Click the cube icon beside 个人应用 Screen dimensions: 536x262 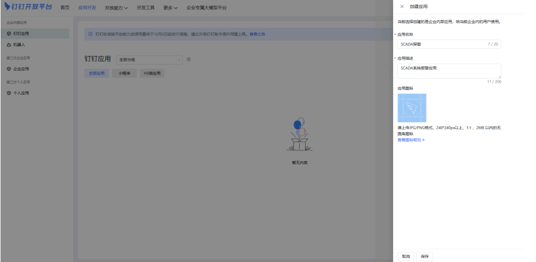coord(9,93)
